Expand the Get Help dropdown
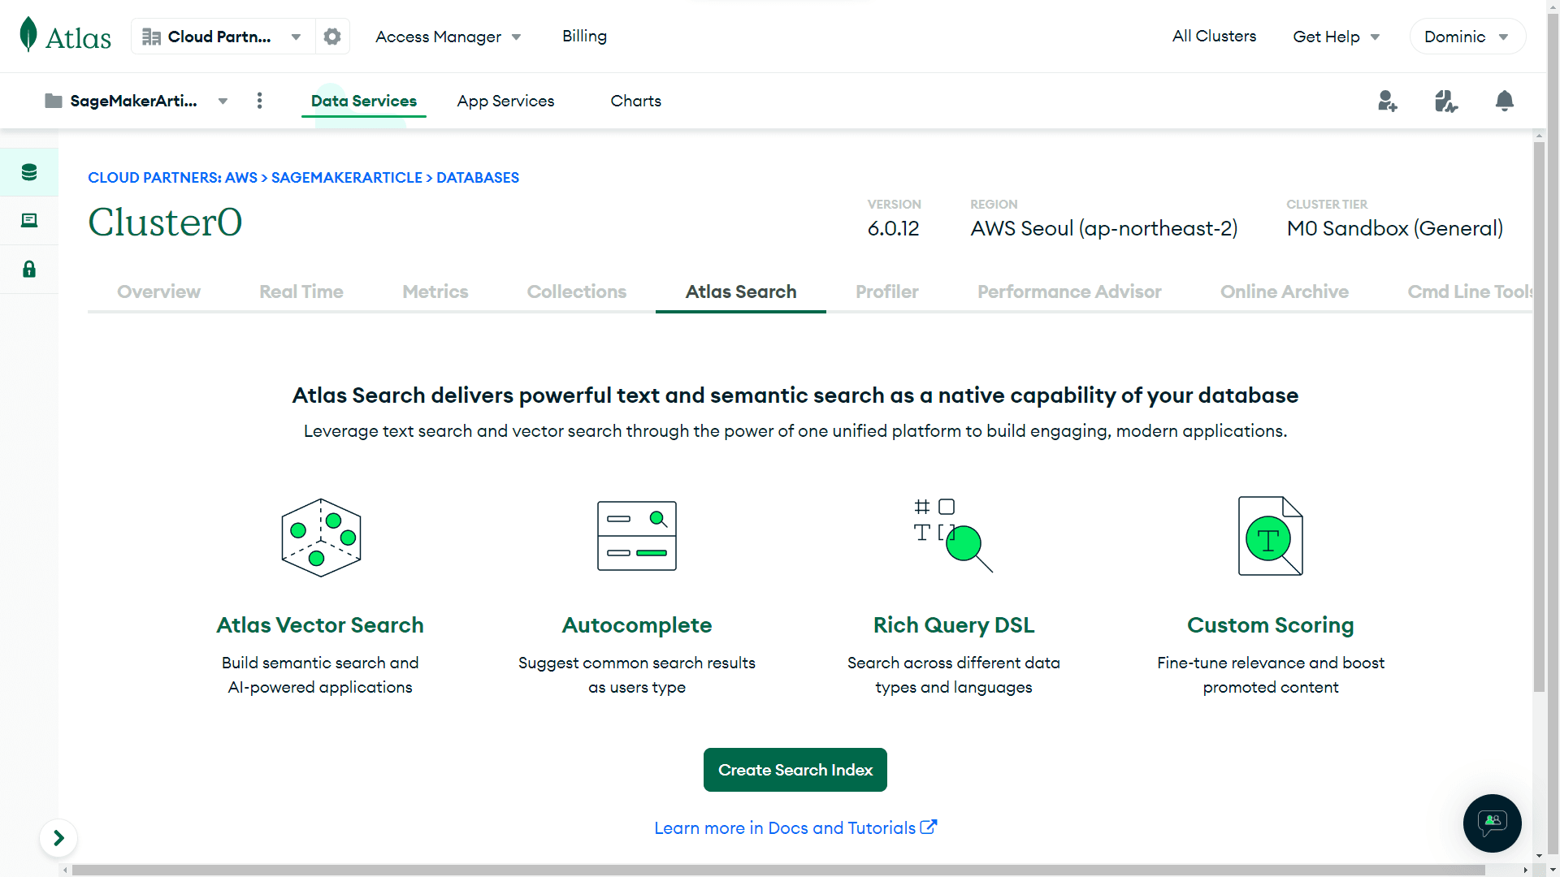 (x=1336, y=36)
